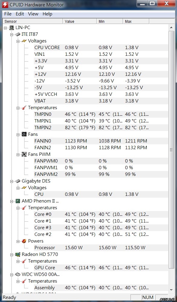
Task: Select the VIN1 voltage row
Action: pos(101,54)
